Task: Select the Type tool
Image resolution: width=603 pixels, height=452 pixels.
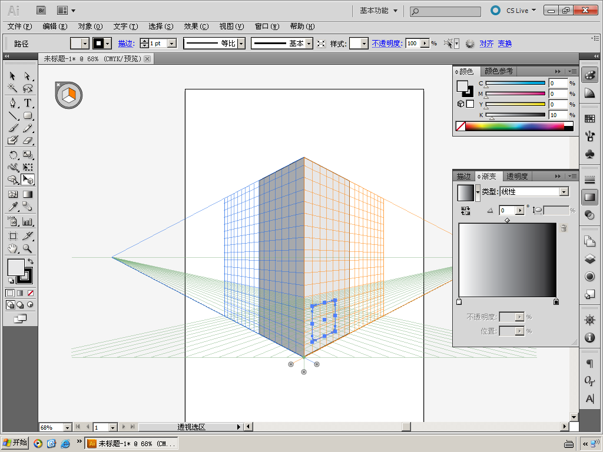Action: pos(28,102)
